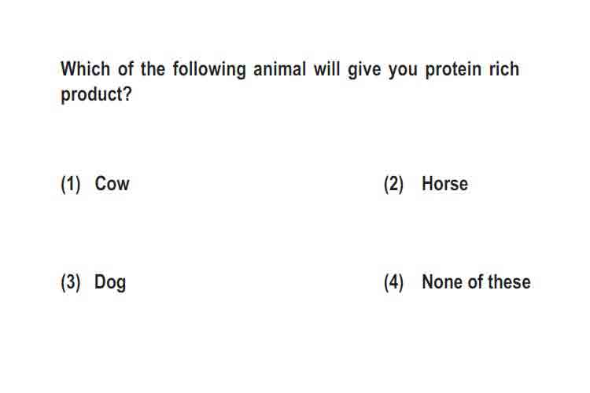Screen dimensions: 590x393
Task: Click the word "you" in the question
Action: pyautogui.click(x=403, y=71)
